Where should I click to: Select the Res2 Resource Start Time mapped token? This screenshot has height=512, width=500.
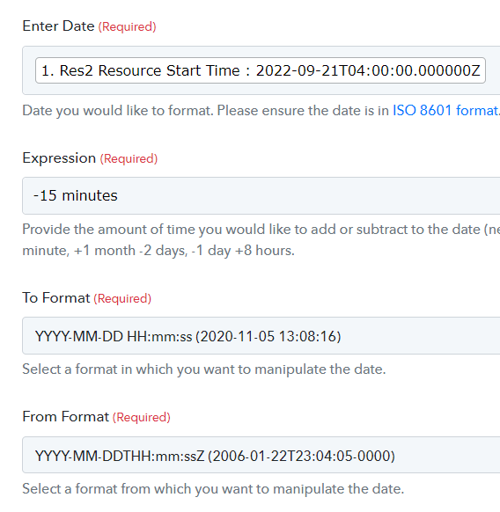pyautogui.click(x=261, y=70)
